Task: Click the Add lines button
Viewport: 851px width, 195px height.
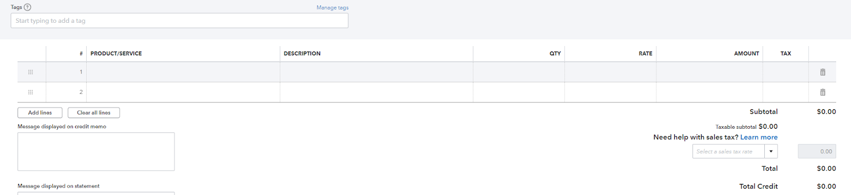Action: coord(40,113)
